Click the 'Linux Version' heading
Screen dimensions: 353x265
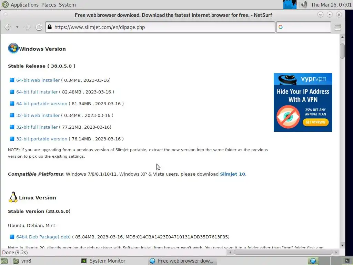click(x=38, y=198)
